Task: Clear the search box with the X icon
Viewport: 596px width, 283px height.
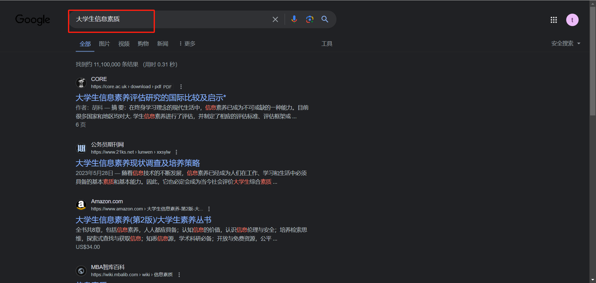Action: [x=275, y=20]
